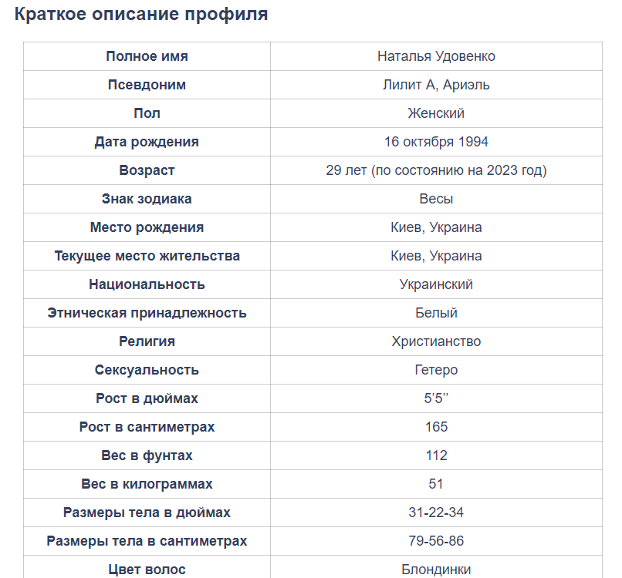Click the heading Краткое описание профиля
Screen dimensions: 622x578
(x=141, y=15)
